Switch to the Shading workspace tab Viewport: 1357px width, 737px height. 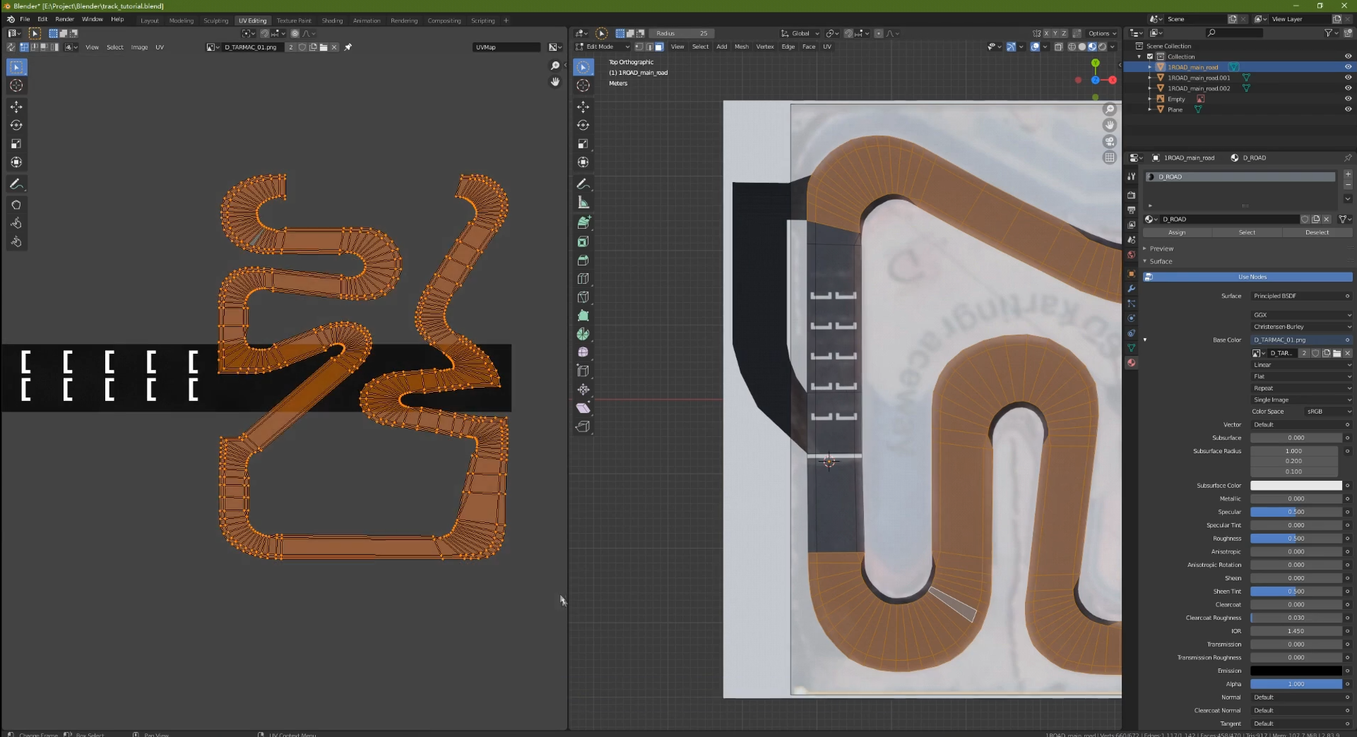(332, 20)
